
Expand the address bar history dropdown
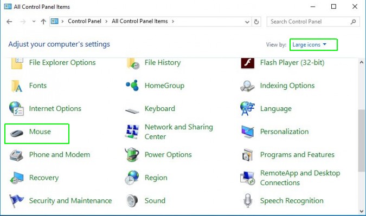pyautogui.click(x=247, y=22)
